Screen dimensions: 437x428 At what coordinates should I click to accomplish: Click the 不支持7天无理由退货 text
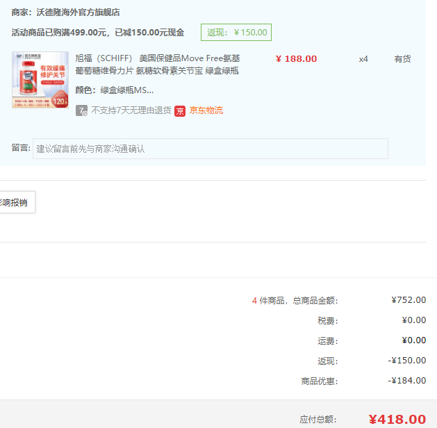[131, 110]
